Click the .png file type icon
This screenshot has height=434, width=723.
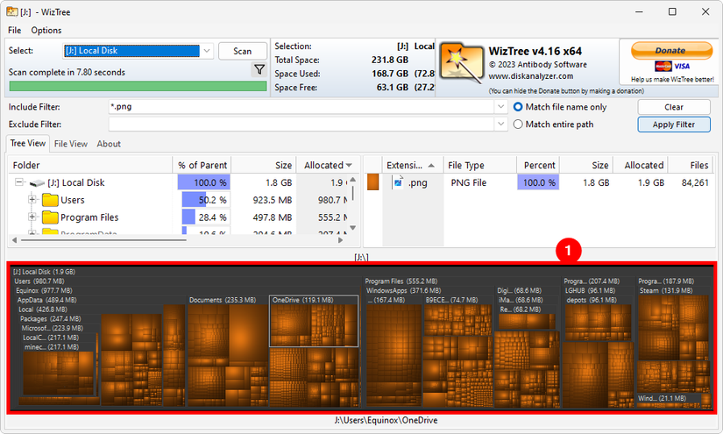pyautogui.click(x=398, y=182)
